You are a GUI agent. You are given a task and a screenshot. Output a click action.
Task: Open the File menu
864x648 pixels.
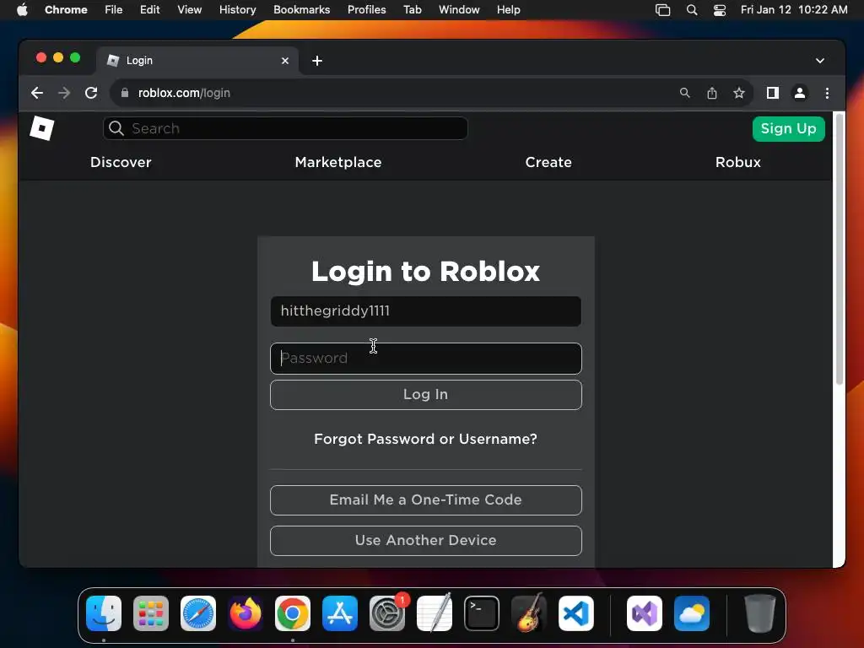tap(114, 9)
